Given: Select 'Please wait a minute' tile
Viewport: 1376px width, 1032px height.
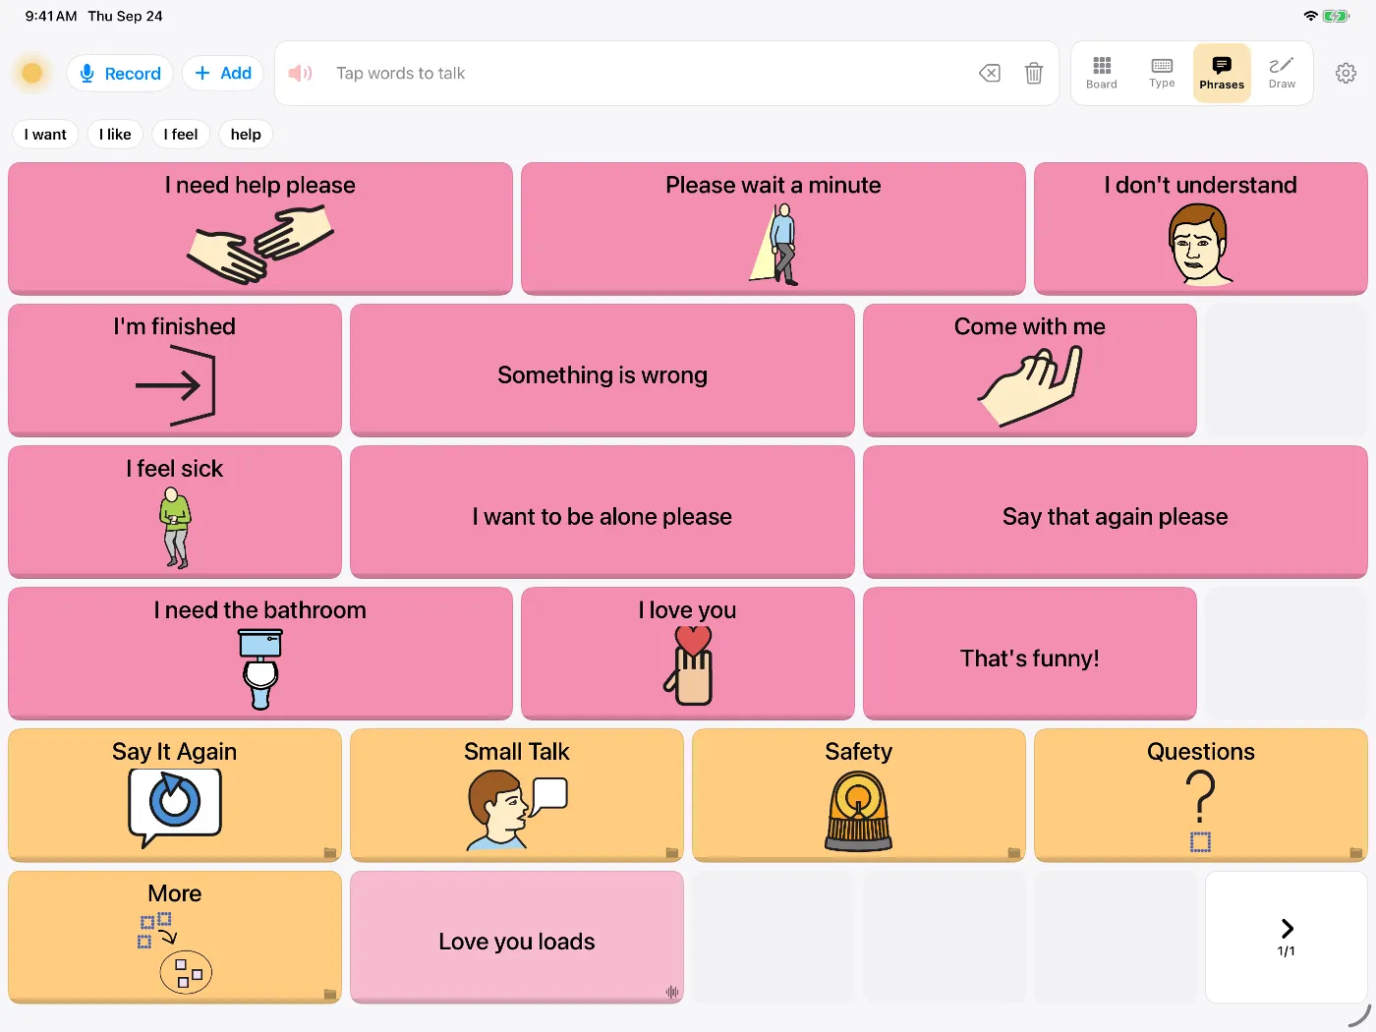Looking at the screenshot, I should (x=774, y=228).
